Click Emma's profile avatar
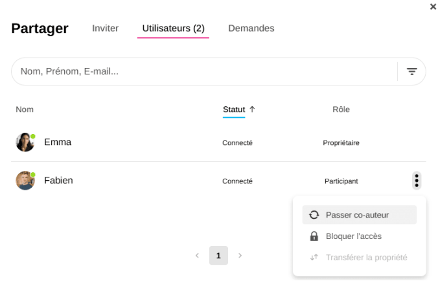Viewport: 438px width, 281px height. [25, 142]
